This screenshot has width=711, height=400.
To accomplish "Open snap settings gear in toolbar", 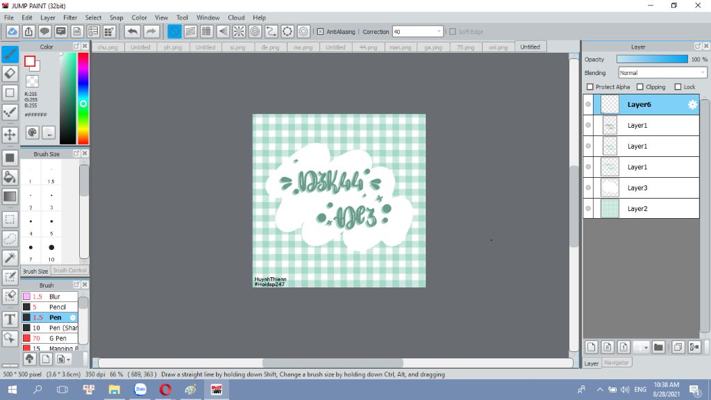I will (x=303, y=31).
